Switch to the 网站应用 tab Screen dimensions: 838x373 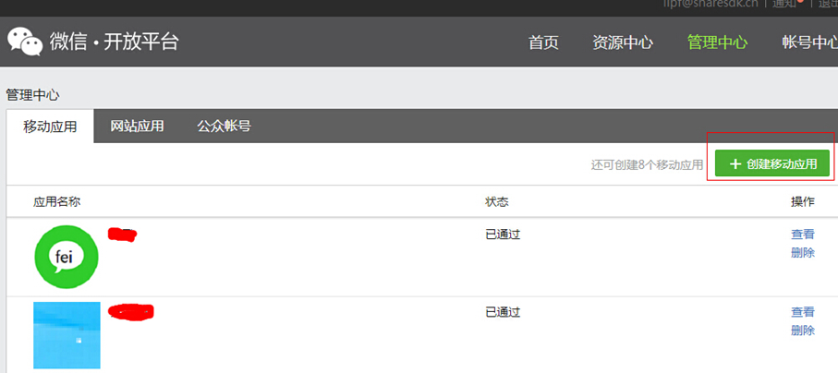coord(137,126)
